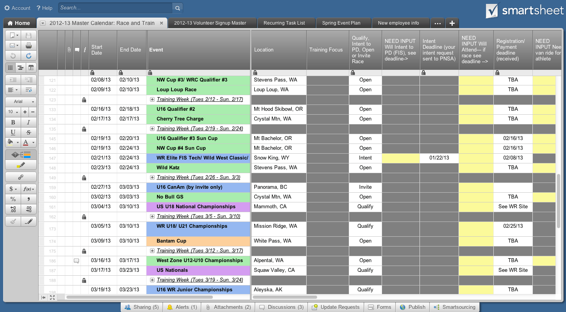Switch to Calendar view
The height and width of the screenshot is (312, 566).
[x=31, y=67]
